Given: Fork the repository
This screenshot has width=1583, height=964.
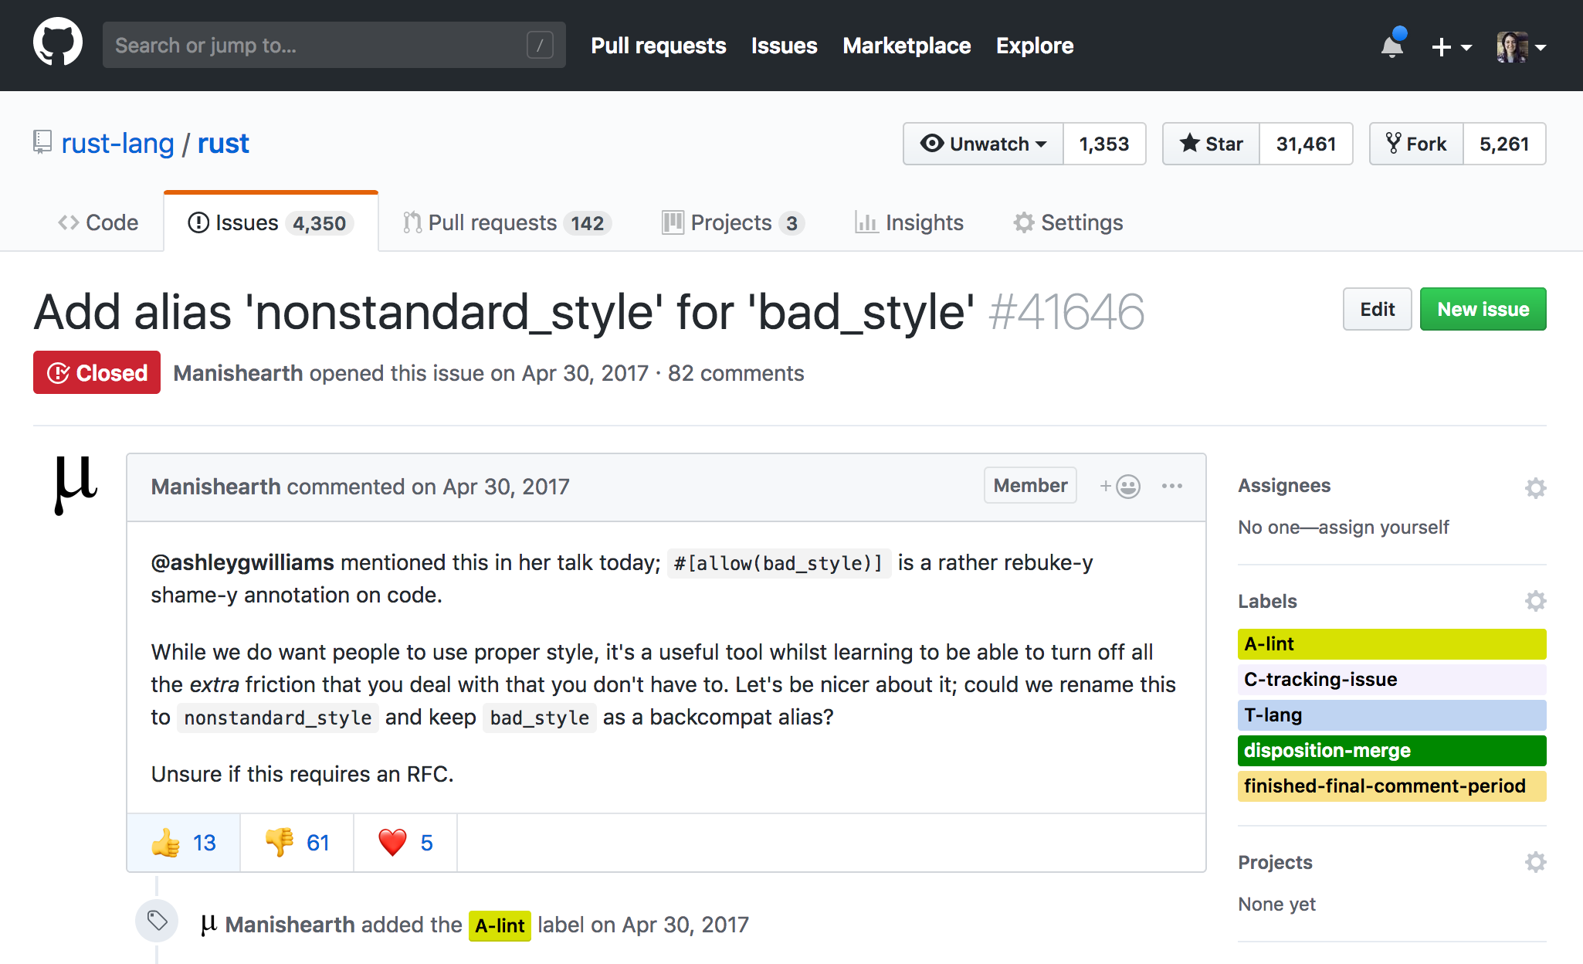Looking at the screenshot, I should pyautogui.click(x=1416, y=144).
